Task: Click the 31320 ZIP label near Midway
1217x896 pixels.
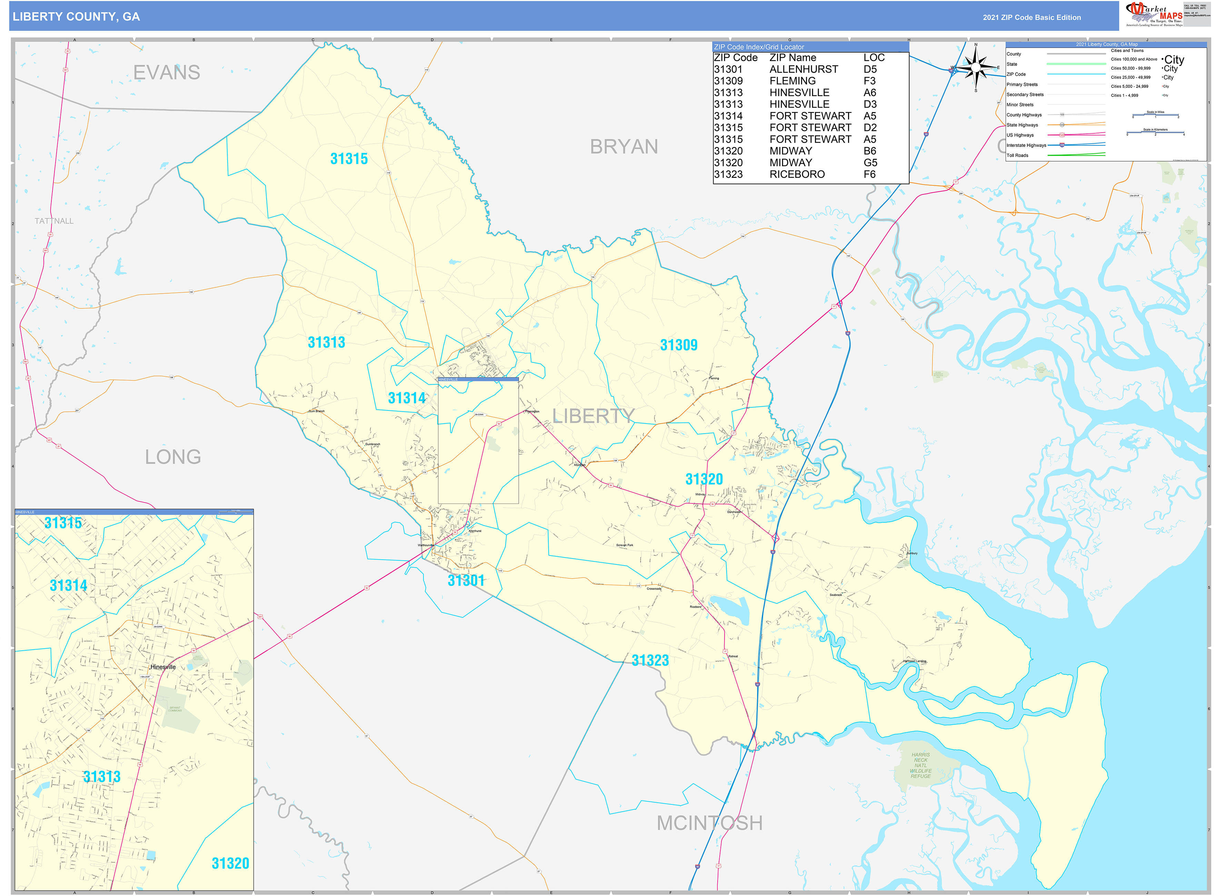Action: pyautogui.click(x=704, y=479)
